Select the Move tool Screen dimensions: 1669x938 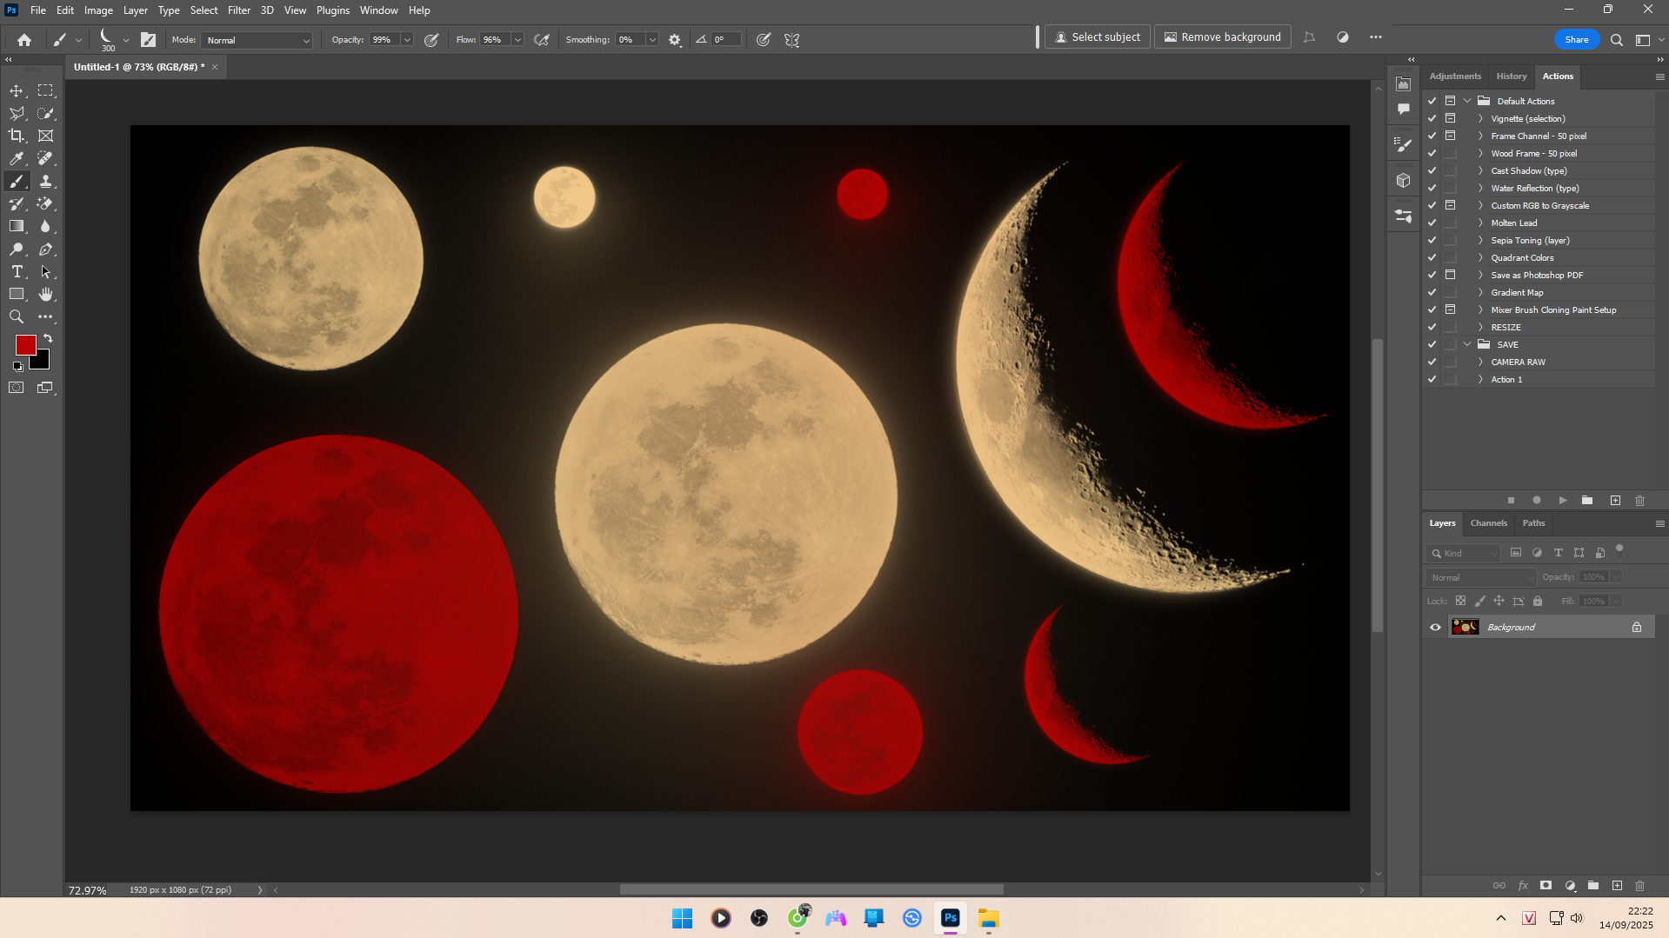(x=17, y=90)
